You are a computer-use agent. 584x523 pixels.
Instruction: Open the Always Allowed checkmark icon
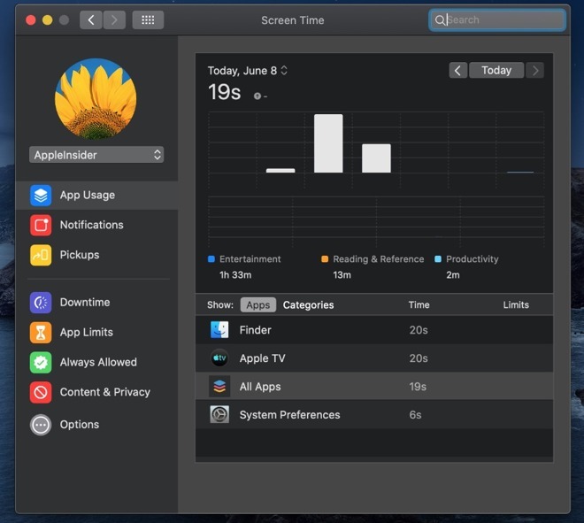click(41, 362)
